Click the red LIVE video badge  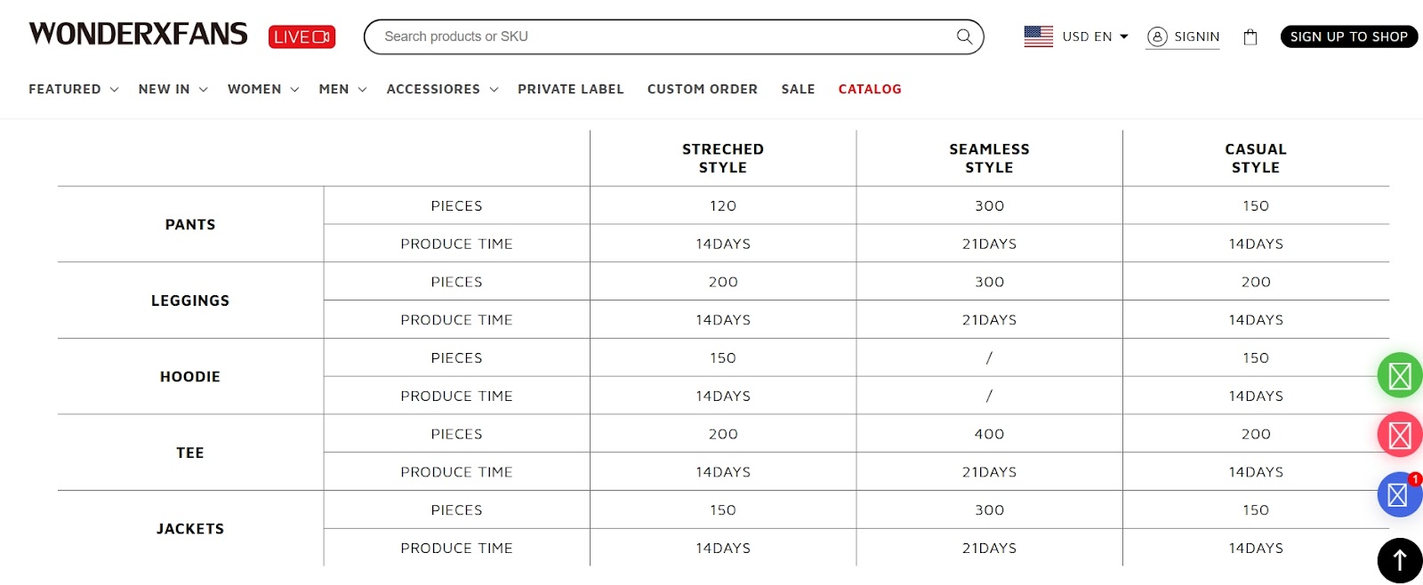tap(301, 36)
